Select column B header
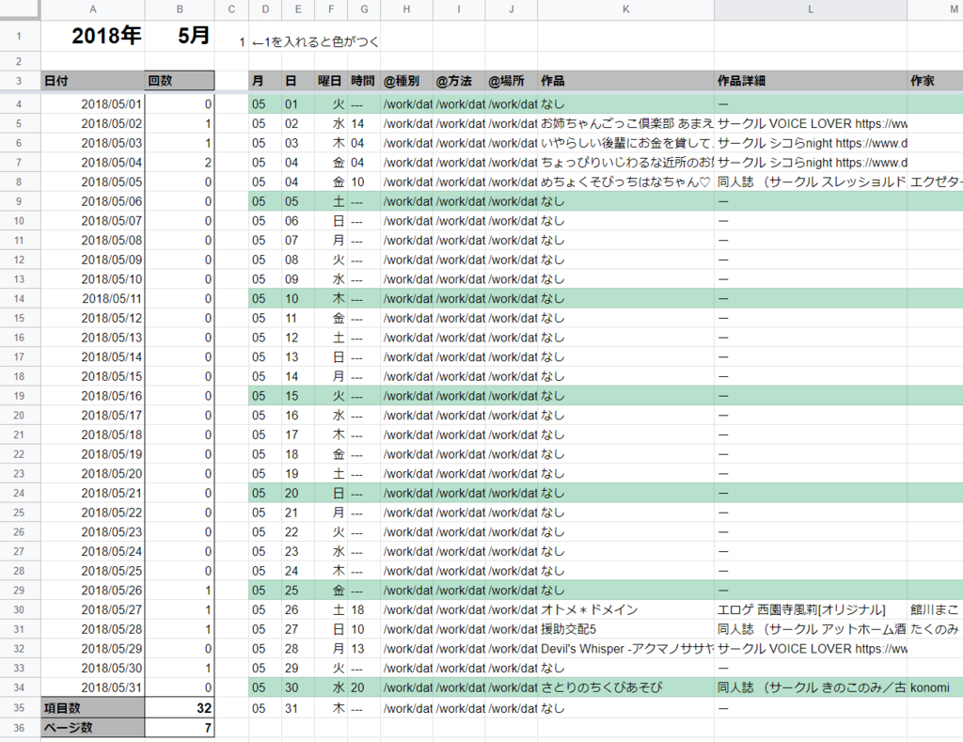The height and width of the screenshot is (742, 963). pyautogui.click(x=180, y=9)
